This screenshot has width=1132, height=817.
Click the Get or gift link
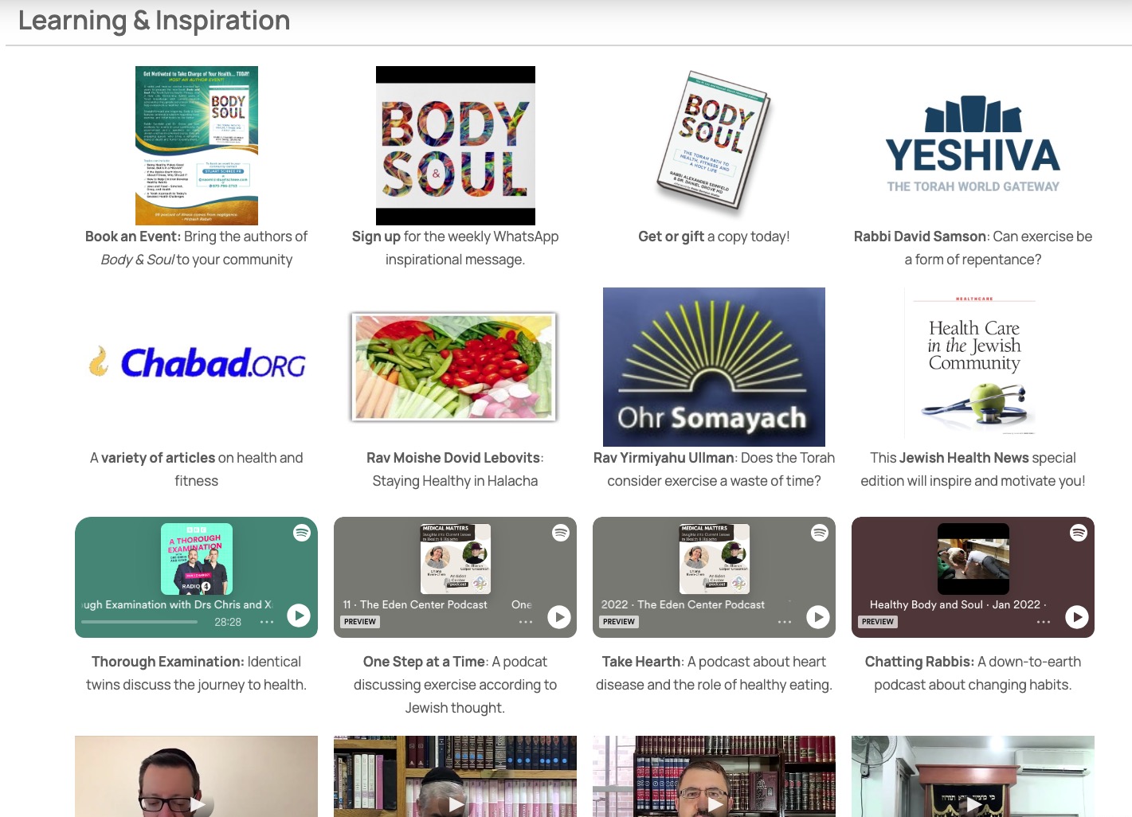[671, 236]
